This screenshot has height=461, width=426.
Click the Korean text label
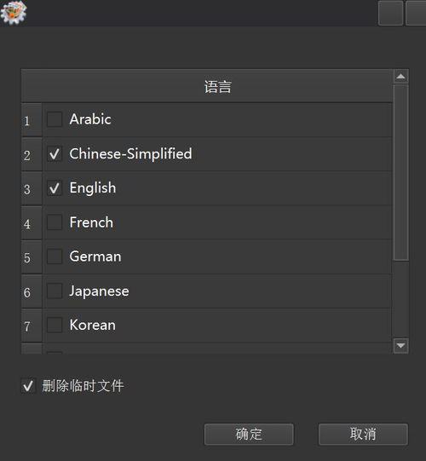(x=93, y=325)
